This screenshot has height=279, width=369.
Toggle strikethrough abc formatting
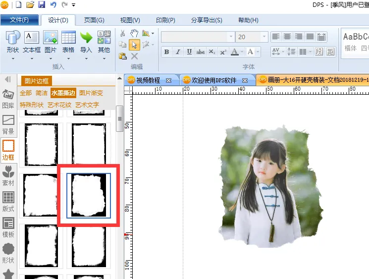coord(201,52)
